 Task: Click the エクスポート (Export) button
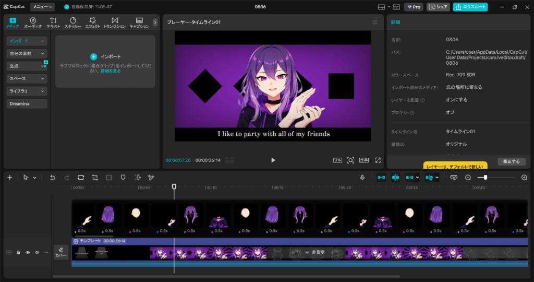point(470,7)
